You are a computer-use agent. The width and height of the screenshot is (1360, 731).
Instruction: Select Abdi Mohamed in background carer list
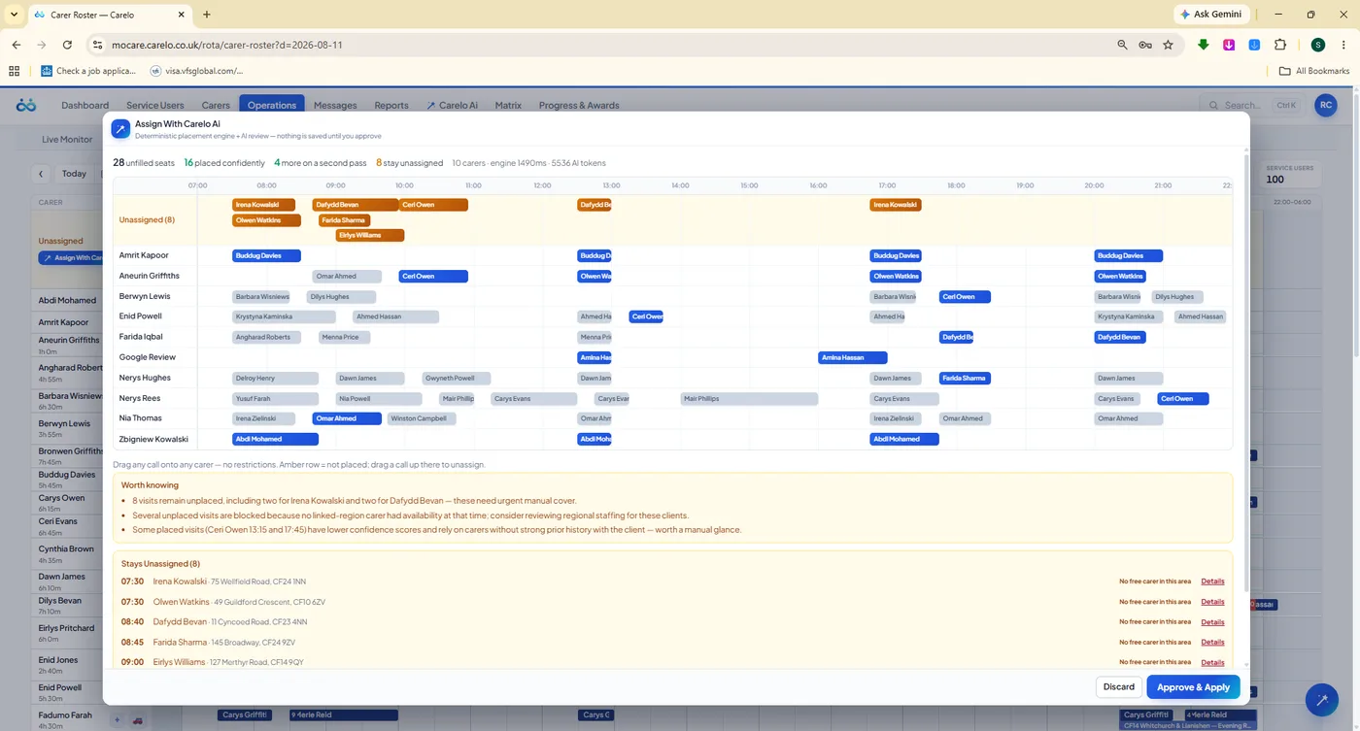[67, 300]
